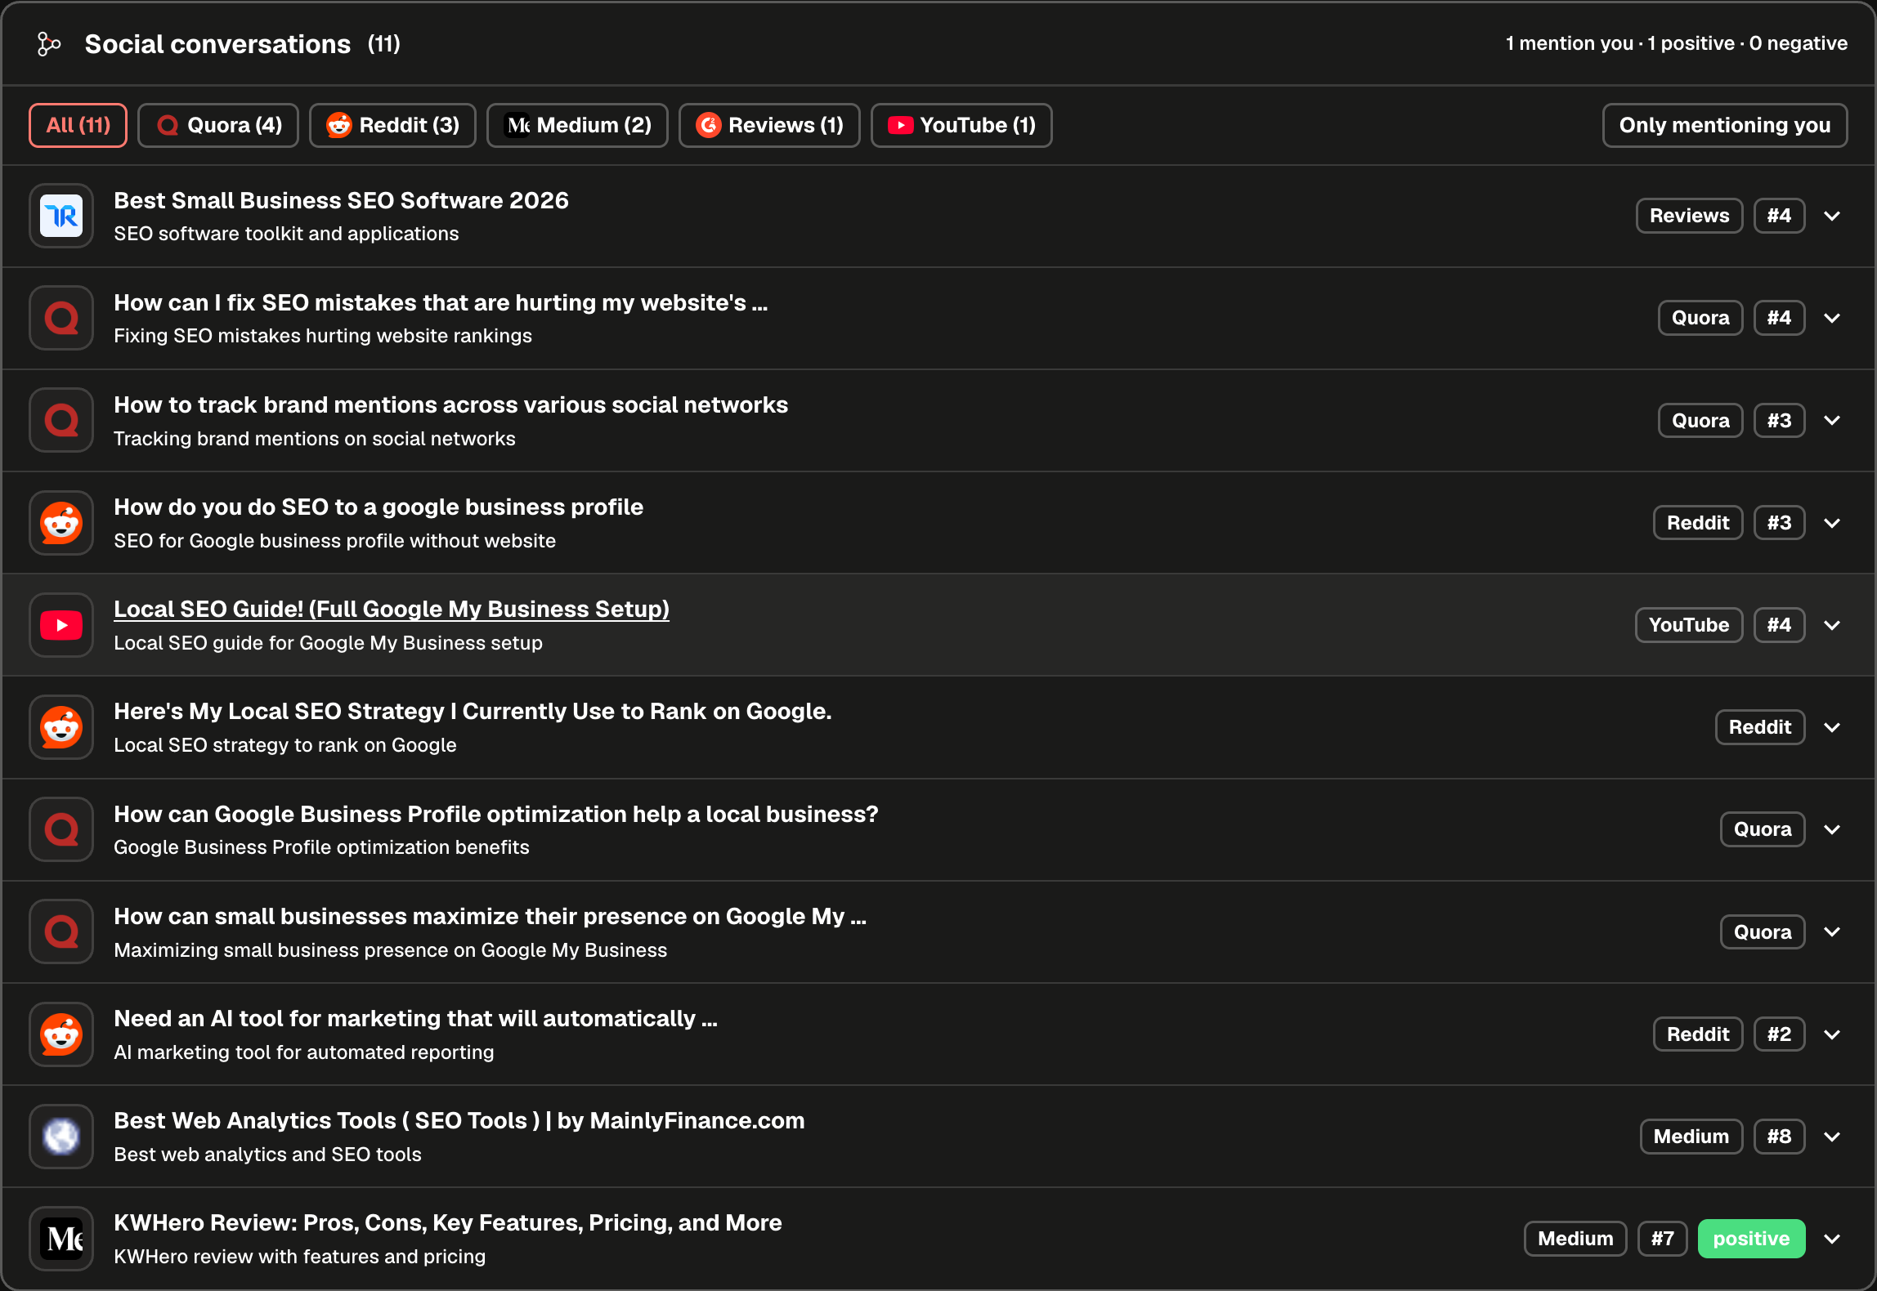Toggle the Only mentioning you filter
This screenshot has height=1291, width=1877.
pos(1724,125)
